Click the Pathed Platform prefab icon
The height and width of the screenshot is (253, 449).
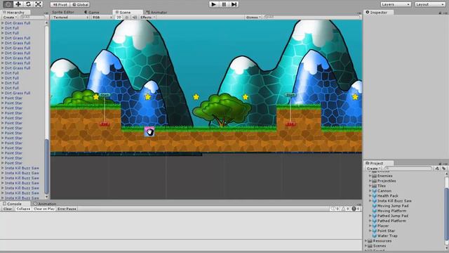pyautogui.click(x=374, y=221)
